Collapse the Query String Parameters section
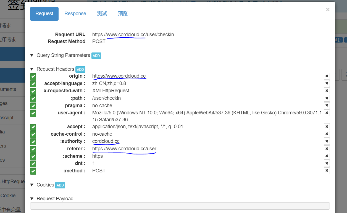This screenshot has height=213, width=347. (x=32, y=55)
